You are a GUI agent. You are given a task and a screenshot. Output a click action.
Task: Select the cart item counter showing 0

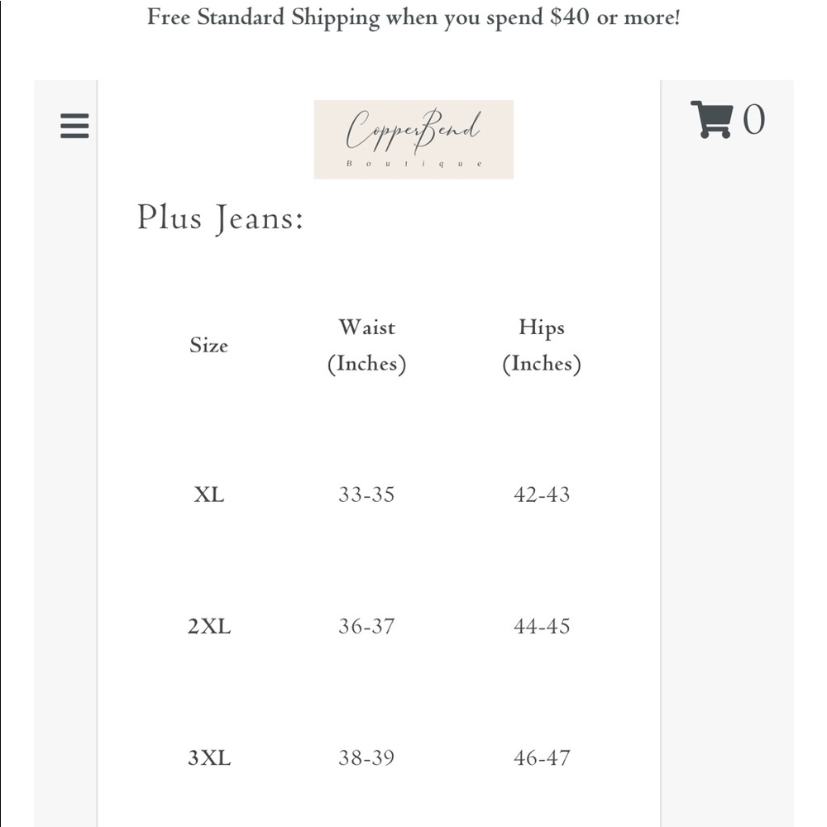pos(754,120)
